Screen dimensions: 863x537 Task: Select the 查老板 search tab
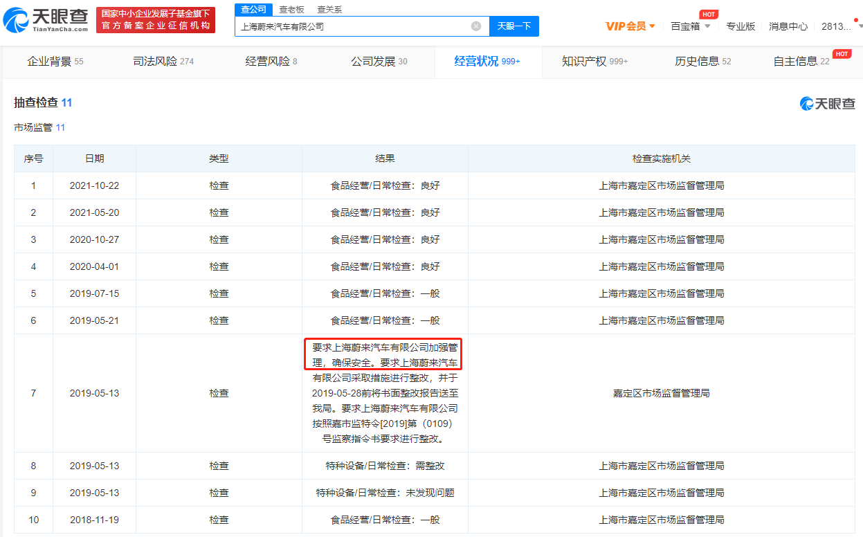(x=291, y=10)
